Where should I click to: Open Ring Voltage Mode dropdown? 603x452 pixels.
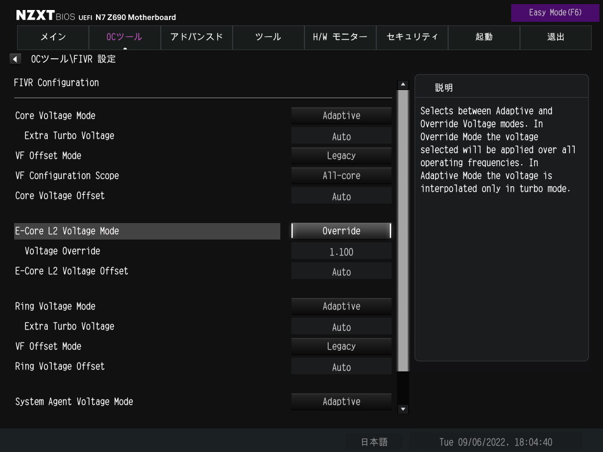coord(342,307)
